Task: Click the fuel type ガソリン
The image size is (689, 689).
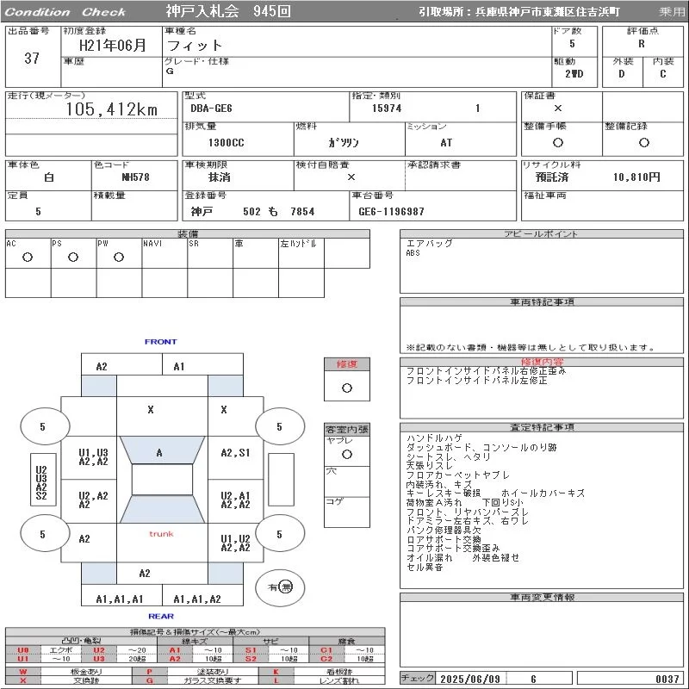Action: (x=344, y=143)
